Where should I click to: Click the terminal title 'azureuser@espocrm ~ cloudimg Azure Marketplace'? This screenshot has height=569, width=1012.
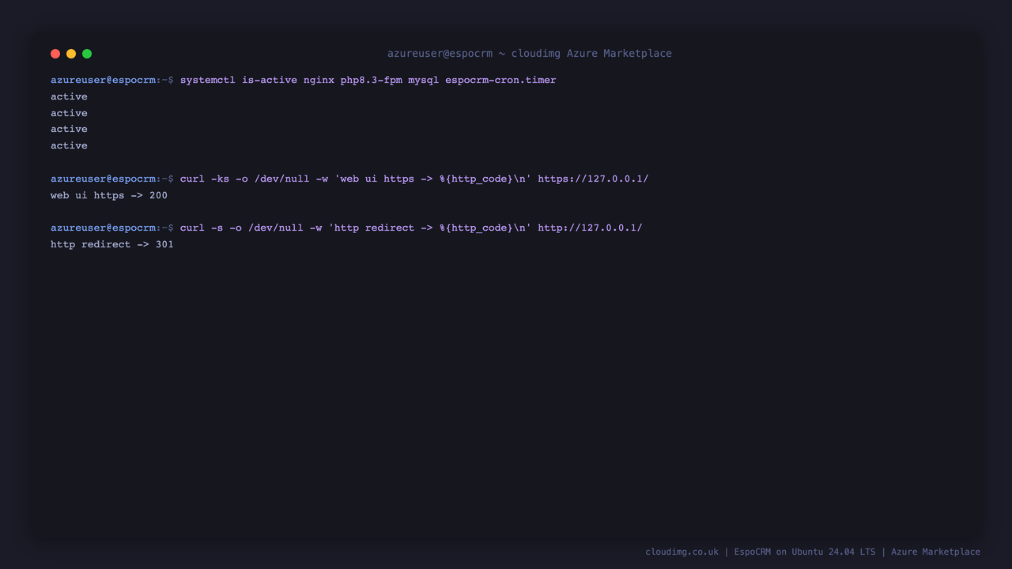530,54
